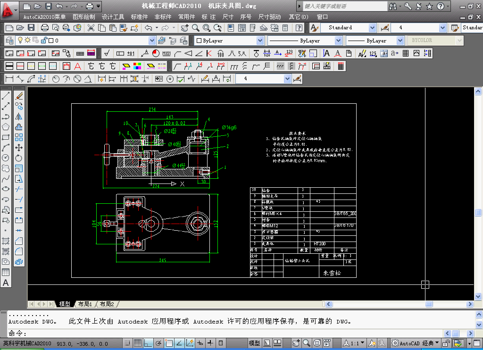The width and height of the screenshot is (483, 350).
Task: Select the Aligned dimension tool
Action: 20,79
